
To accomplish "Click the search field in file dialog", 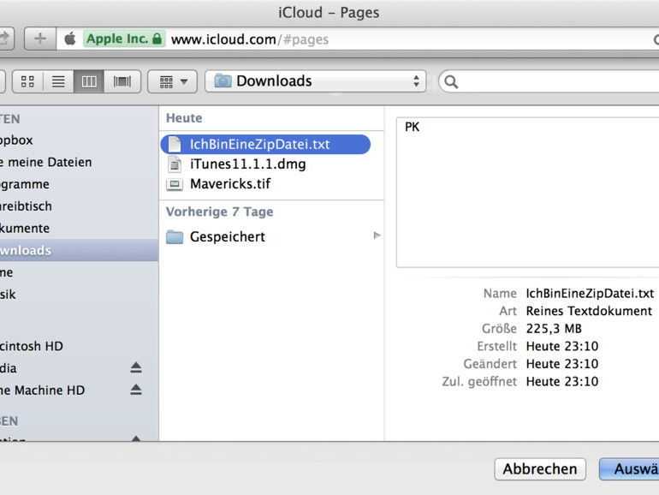I will (x=549, y=81).
